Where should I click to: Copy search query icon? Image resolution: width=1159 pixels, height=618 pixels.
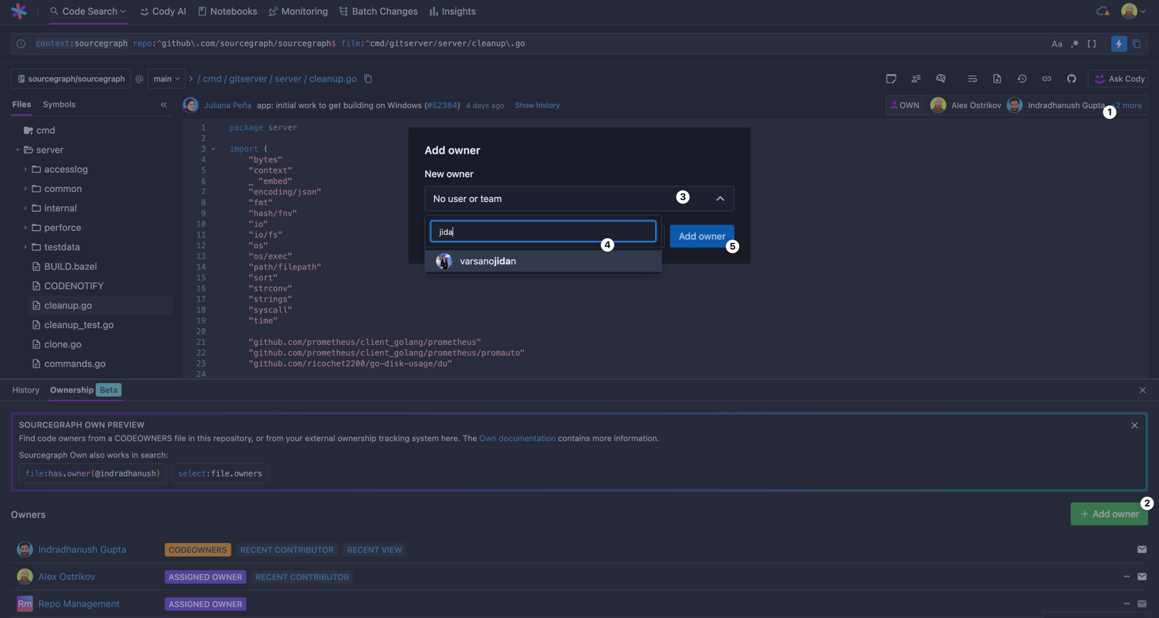point(1137,44)
